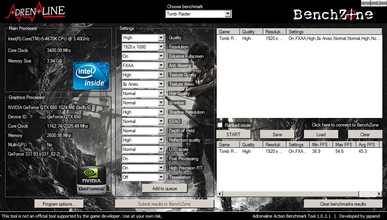Select the queued Tomb Raider settings row

pyautogui.click(x=299, y=38)
